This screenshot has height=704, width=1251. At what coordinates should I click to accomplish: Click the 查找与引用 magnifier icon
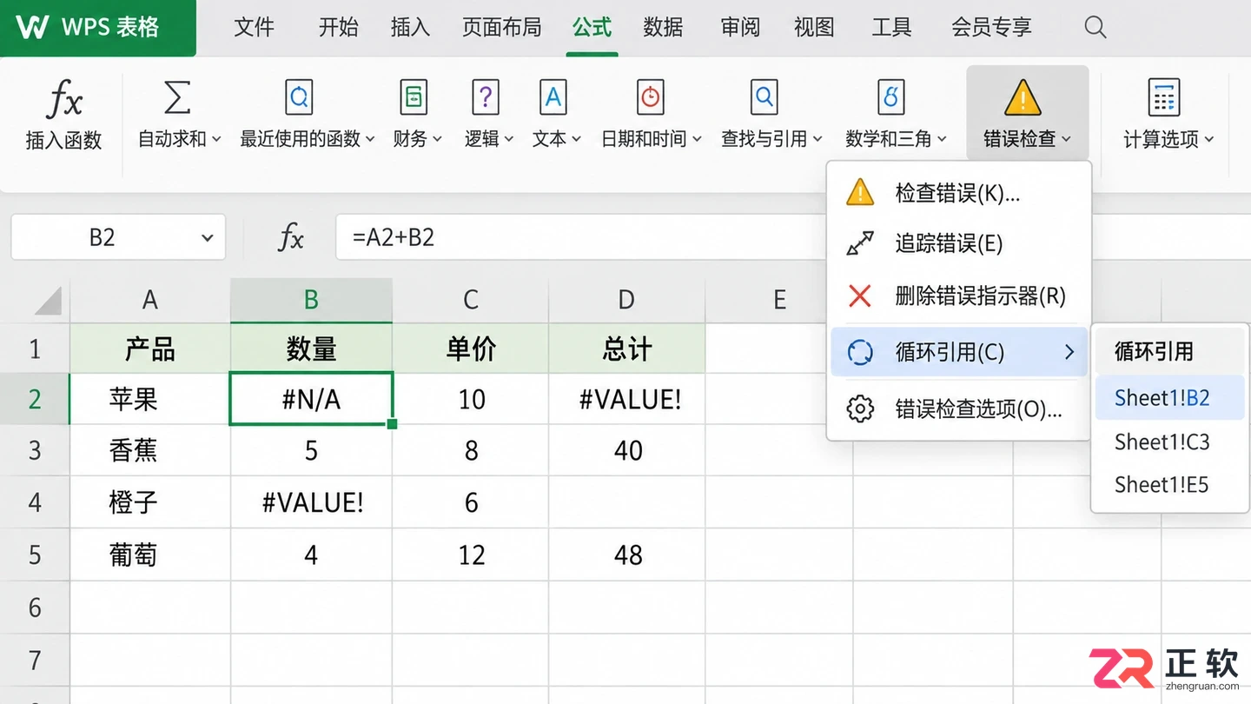point(764,97)
